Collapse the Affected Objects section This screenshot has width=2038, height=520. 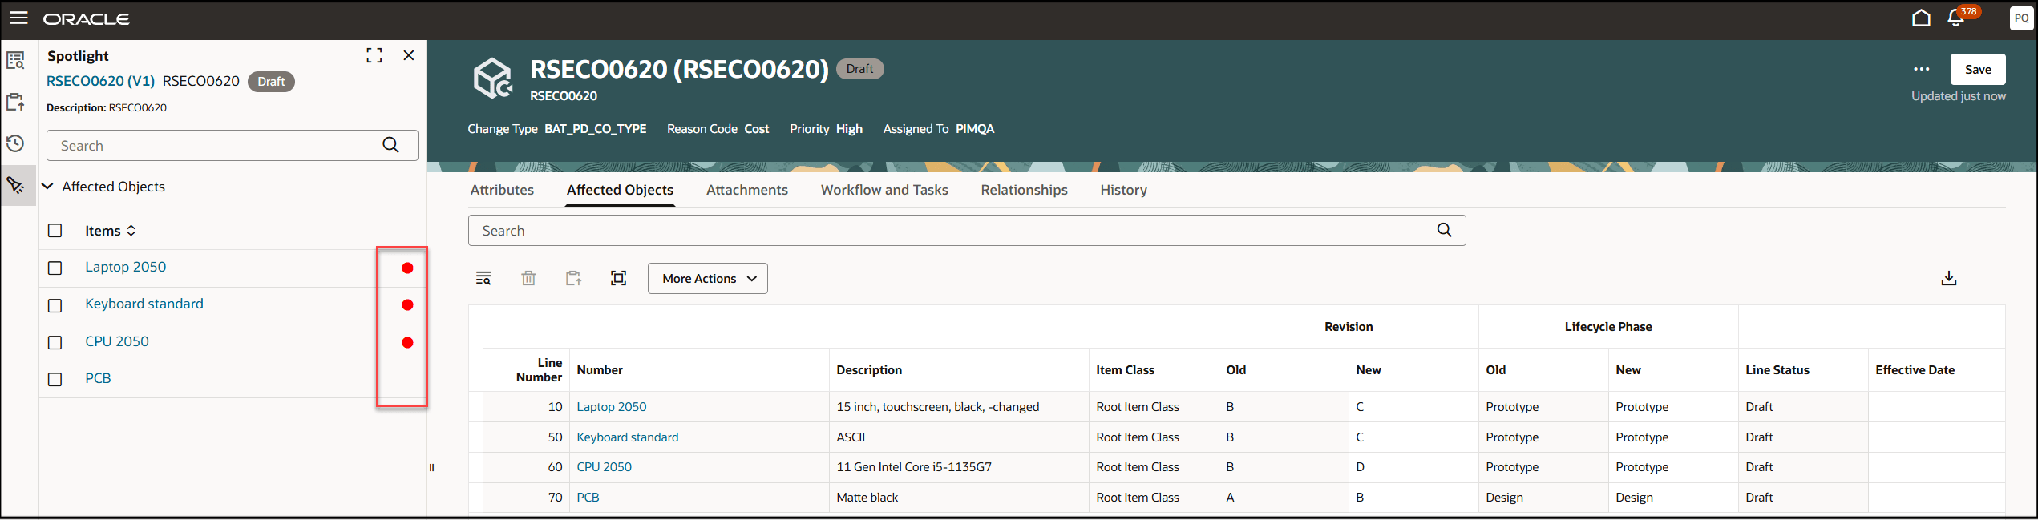47,186
